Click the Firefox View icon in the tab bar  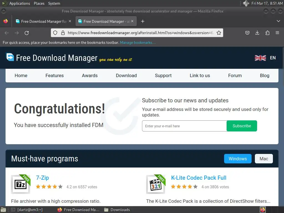pyautogui.click(x=6, y=21)
